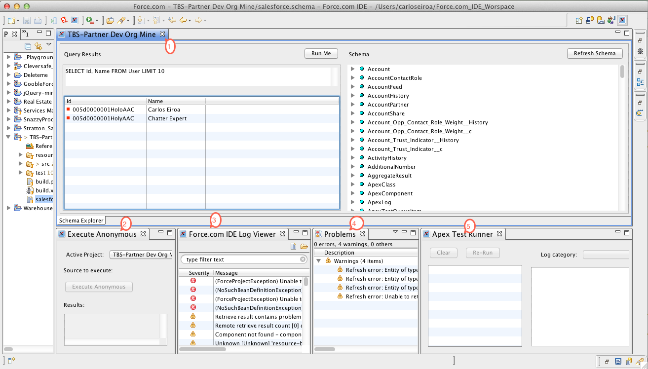
Task: Select the Chatter Expert result row
Action: point(201,118)
